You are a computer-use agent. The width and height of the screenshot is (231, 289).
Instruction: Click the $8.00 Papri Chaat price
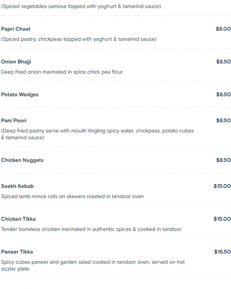pyautogui.click(x=223, y=29)
